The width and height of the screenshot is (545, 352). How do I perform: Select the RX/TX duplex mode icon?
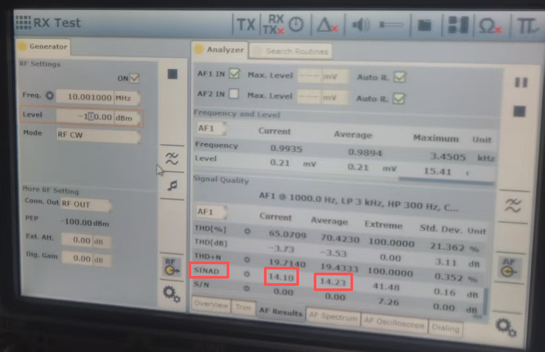coord(273,24)
